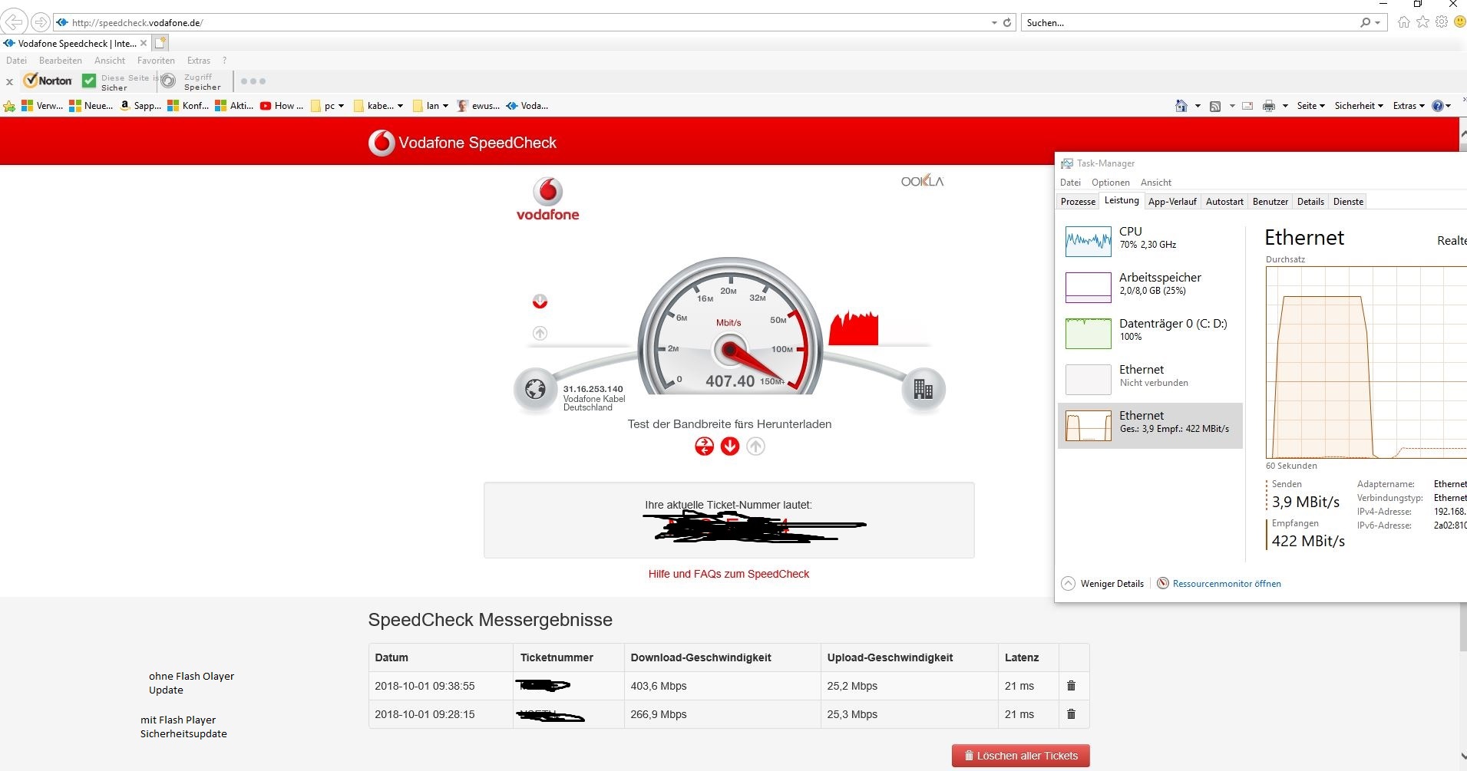Select Arbeitsspeicher in Task-Manager list
The width and height of the screenshot is (1467, 771).
[x=1150, y=287]
